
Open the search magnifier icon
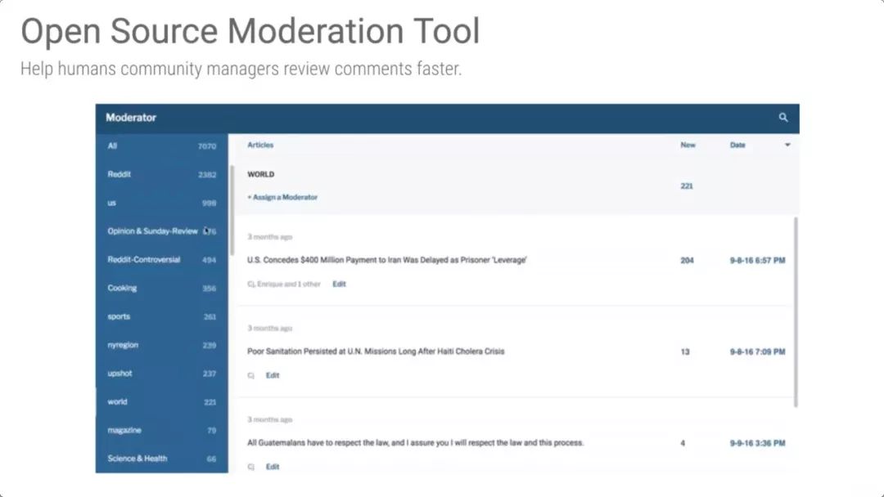point(783,117)
